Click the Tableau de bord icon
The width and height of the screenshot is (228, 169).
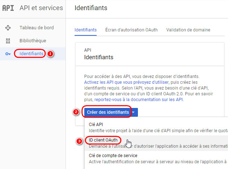pos(8,28)
